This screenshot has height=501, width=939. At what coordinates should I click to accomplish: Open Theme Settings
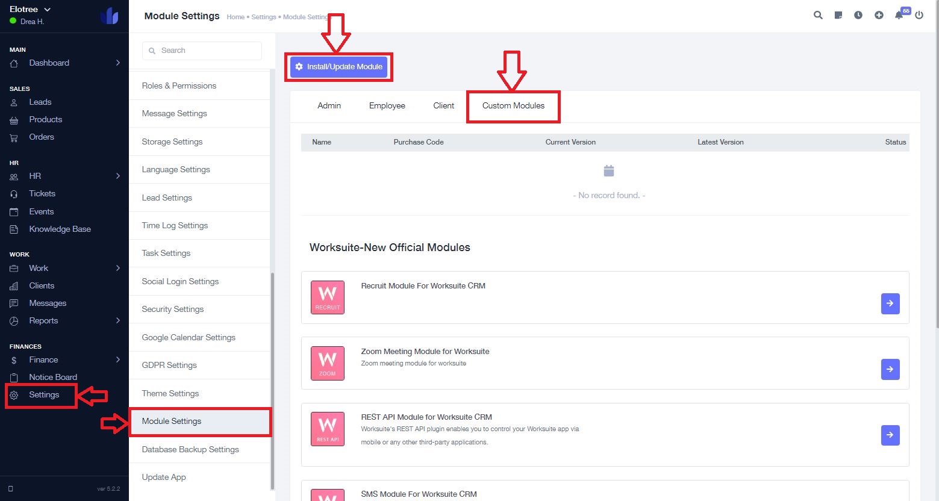pos(199,393)
